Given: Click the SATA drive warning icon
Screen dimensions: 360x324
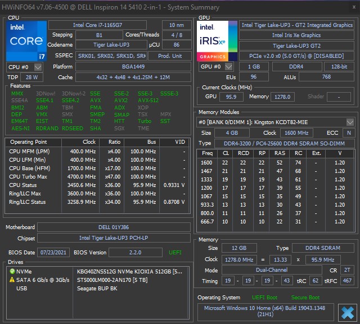Looking at the screenshot, I should click(12, 280).
